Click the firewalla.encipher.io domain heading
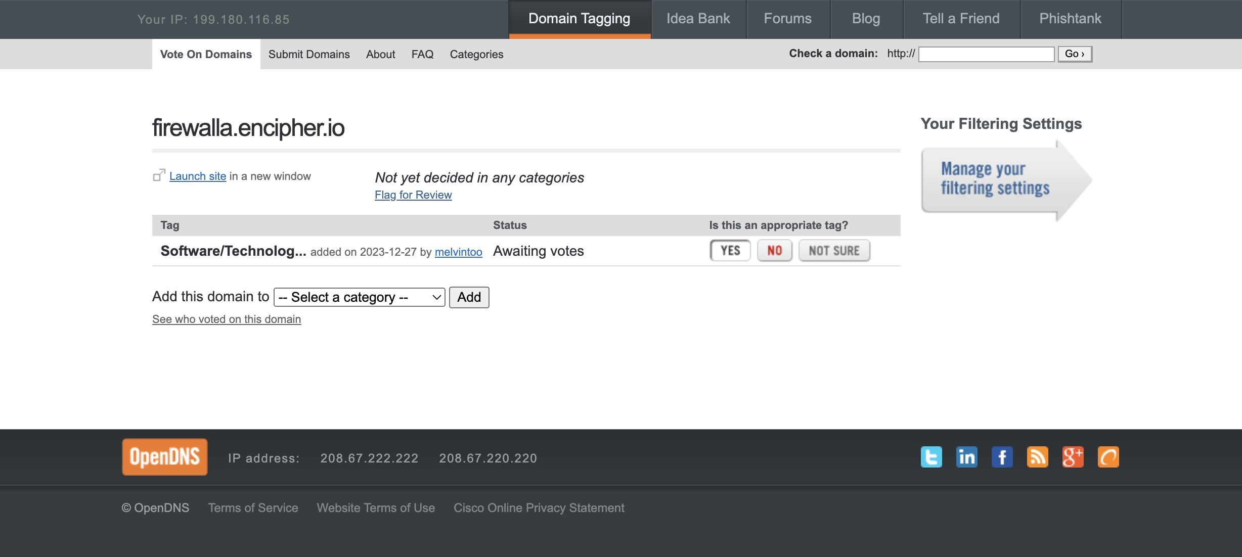The image size is (1242, 557). click(x=248, y=128)
